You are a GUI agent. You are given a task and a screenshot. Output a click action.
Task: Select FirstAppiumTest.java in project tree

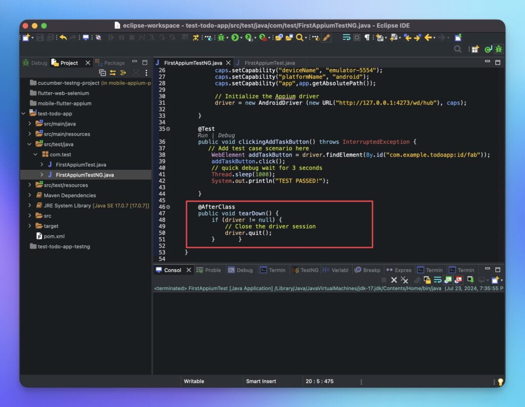click(x=80, y=165)
